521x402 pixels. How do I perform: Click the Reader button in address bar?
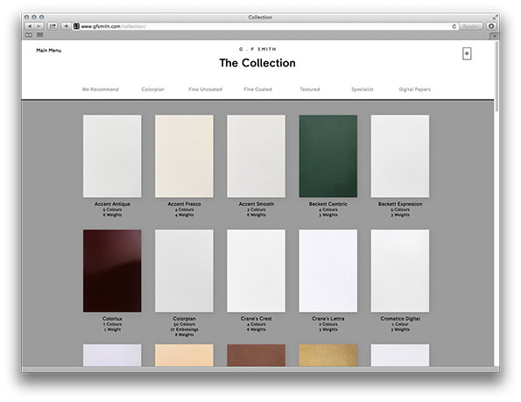[470, 26]
